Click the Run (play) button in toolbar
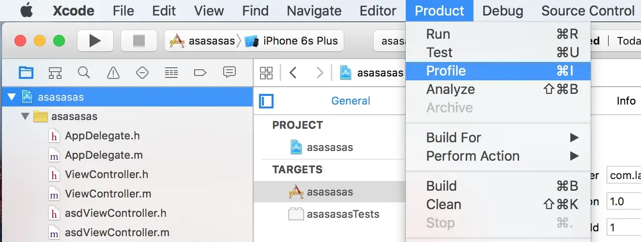This screenshot has width=641, height=242. 95,41
